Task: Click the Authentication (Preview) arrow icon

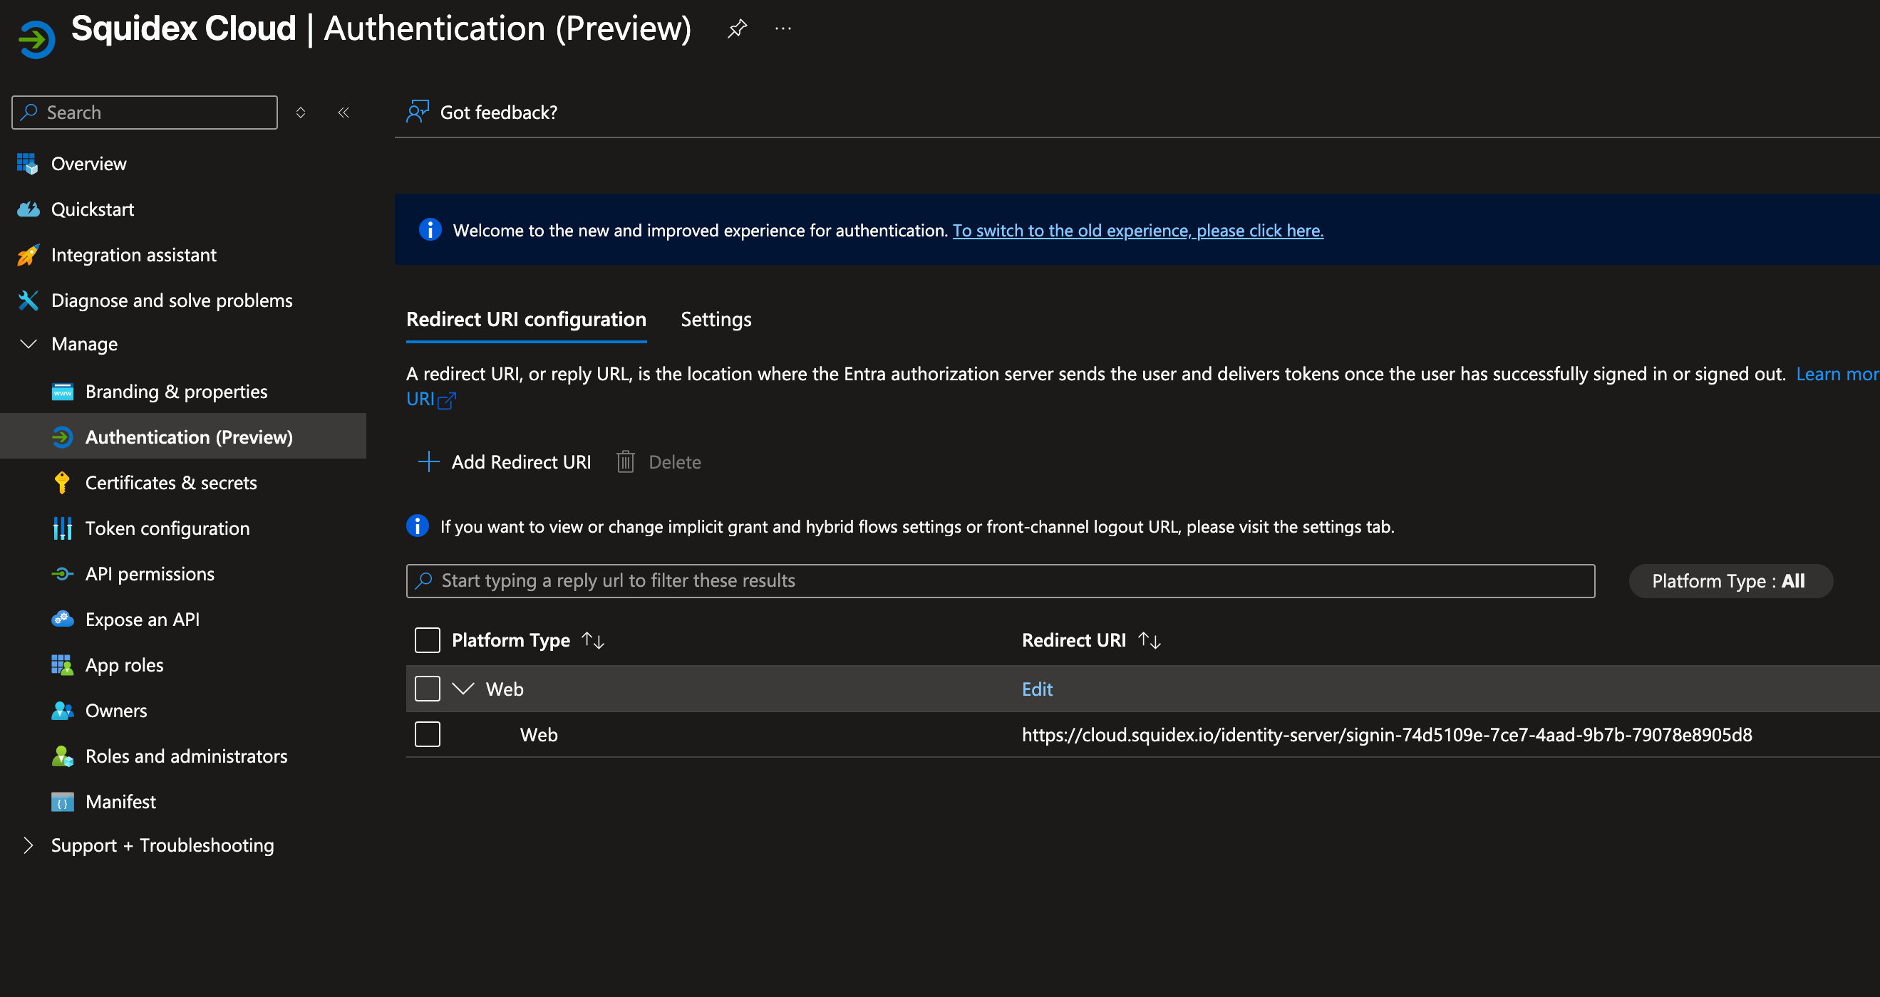Action: 62,437
